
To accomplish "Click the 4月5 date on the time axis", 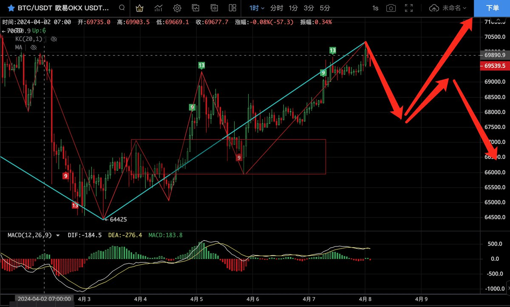I will 197,299.
